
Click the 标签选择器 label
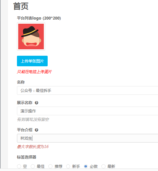[x=27, y=157]
